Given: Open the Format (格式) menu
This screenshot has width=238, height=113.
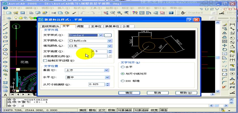Looking at the screenshot, I should (x=79, y=8).
